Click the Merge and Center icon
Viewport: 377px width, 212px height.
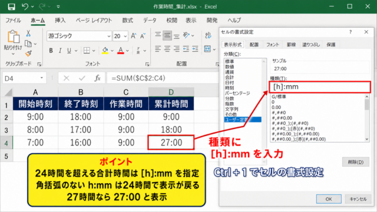[x=207, y=49]
